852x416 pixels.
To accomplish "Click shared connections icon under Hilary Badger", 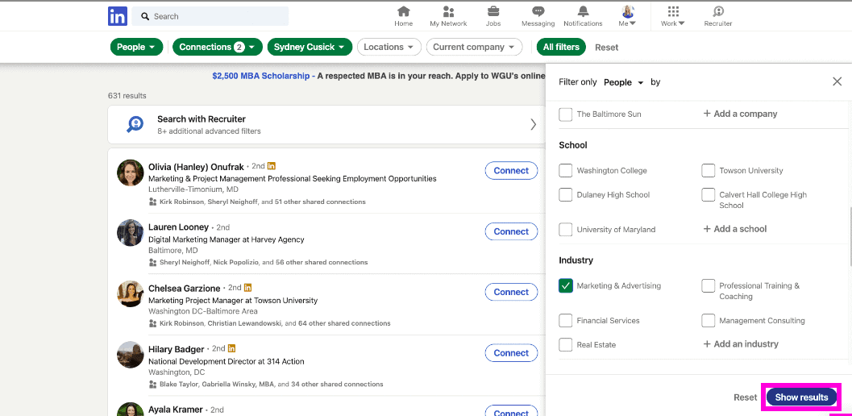I will (x=152, y=384).
